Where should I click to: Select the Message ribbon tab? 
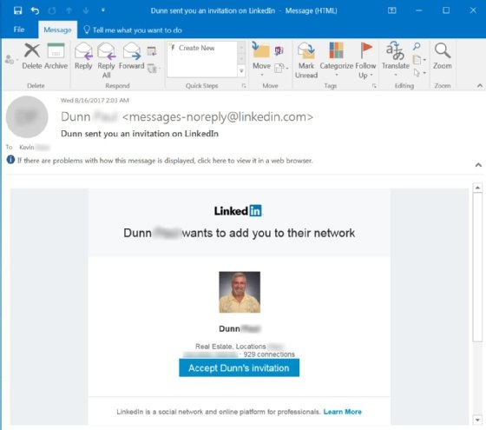[57, 30]
